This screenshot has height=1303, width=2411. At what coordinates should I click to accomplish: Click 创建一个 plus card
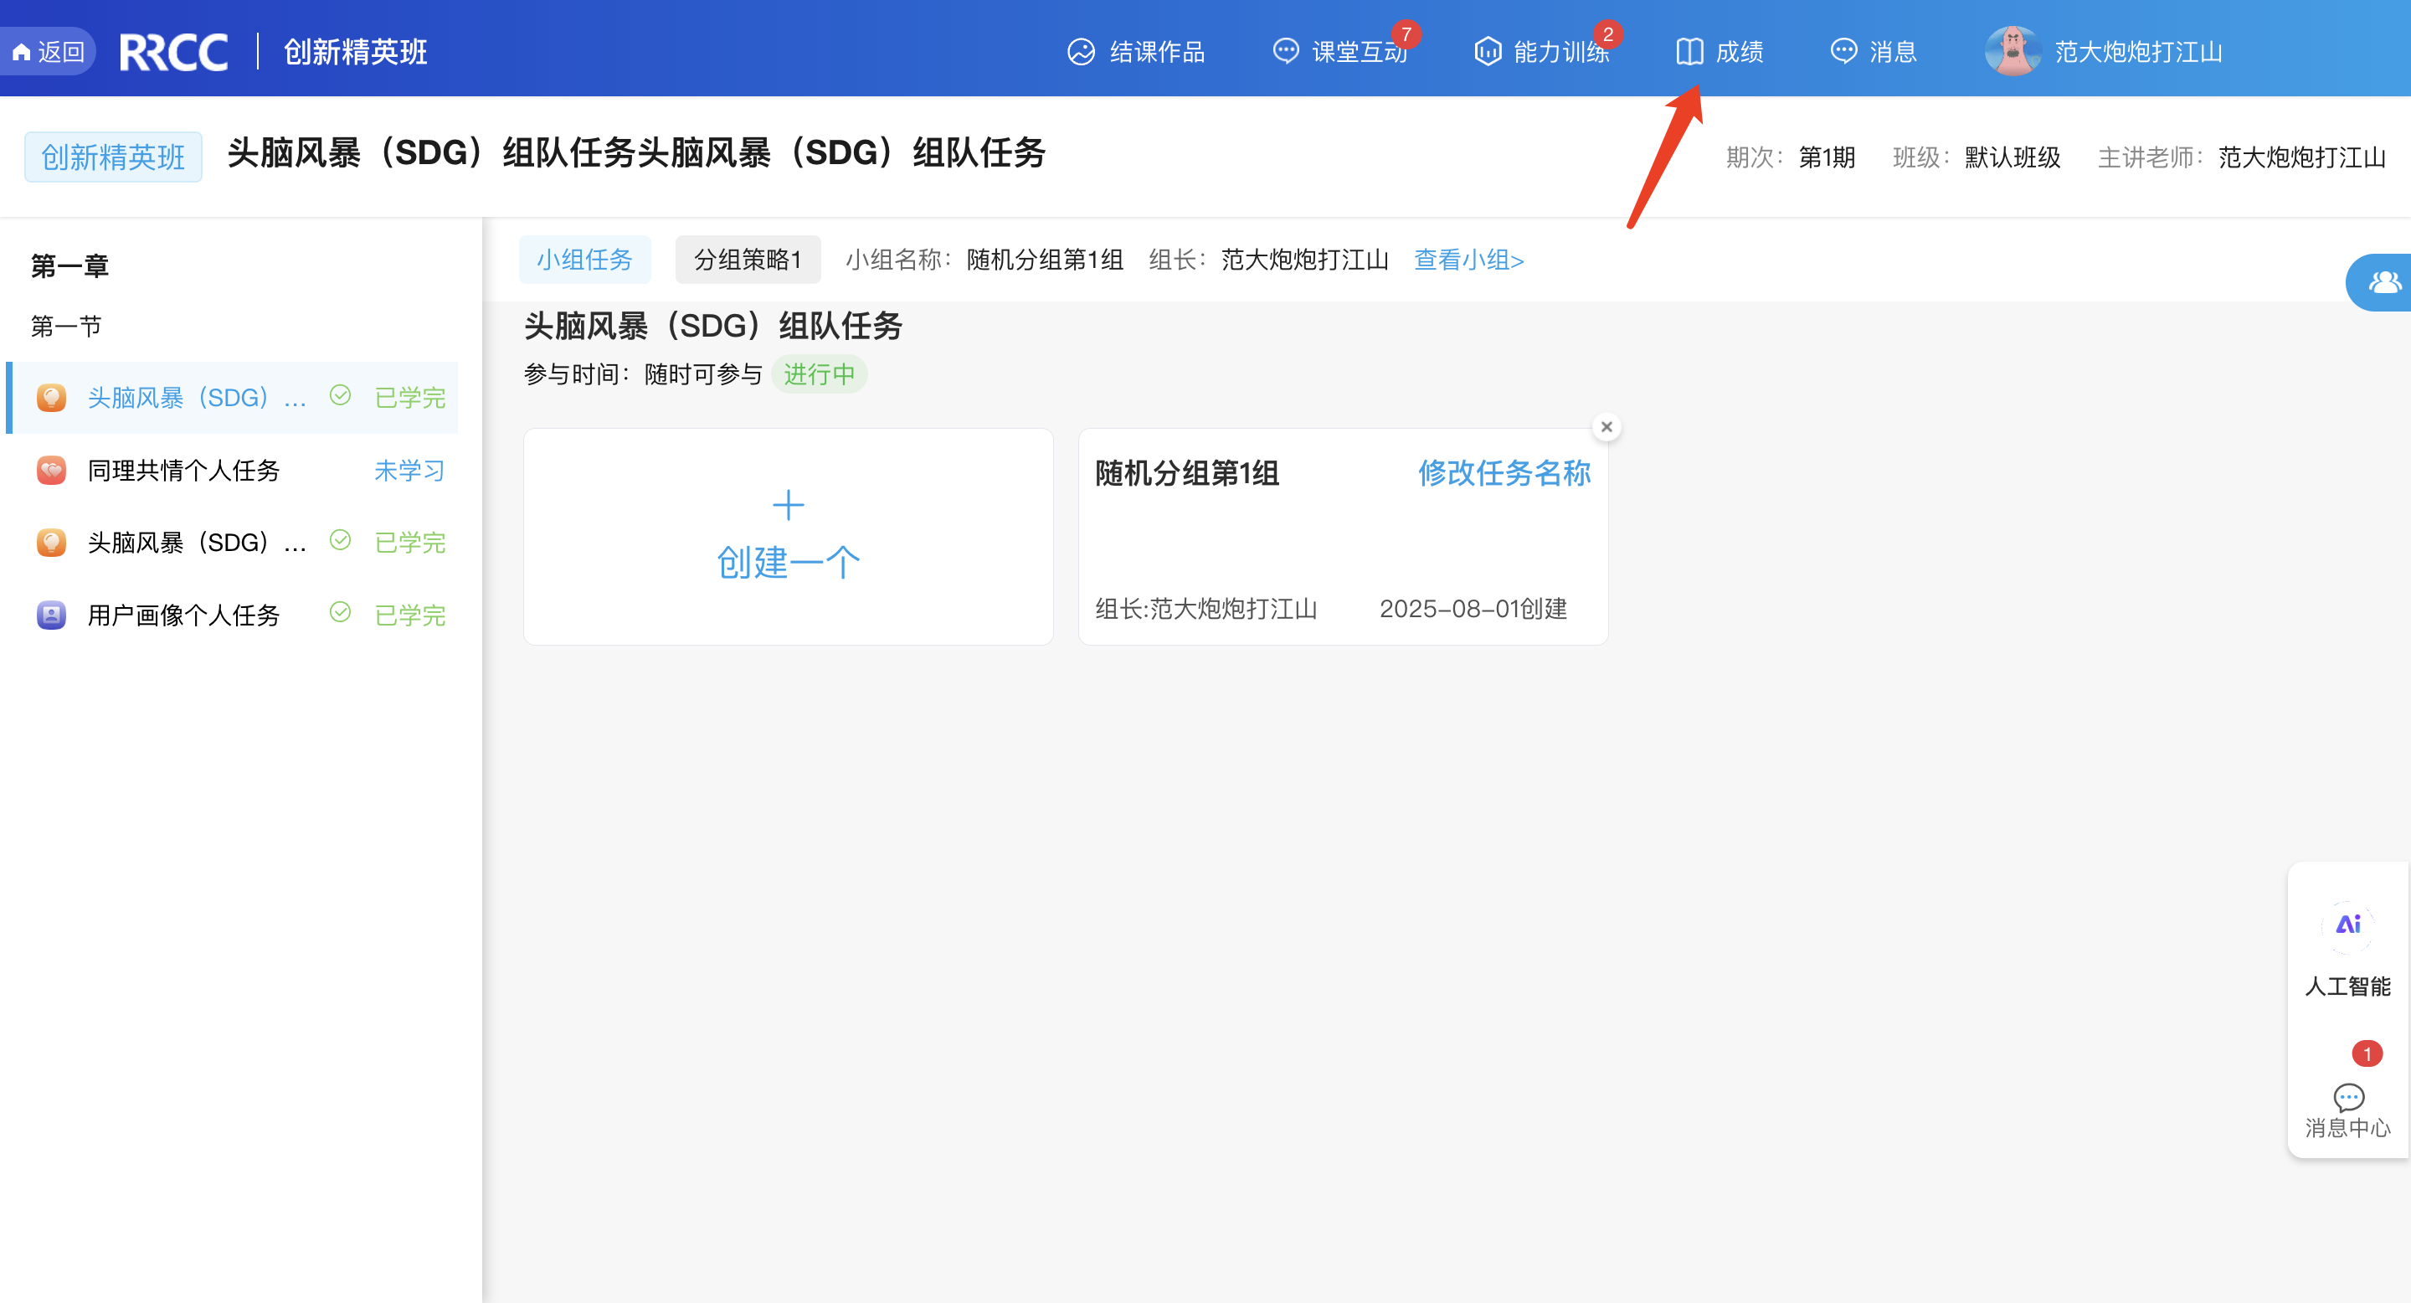[788, 537]
